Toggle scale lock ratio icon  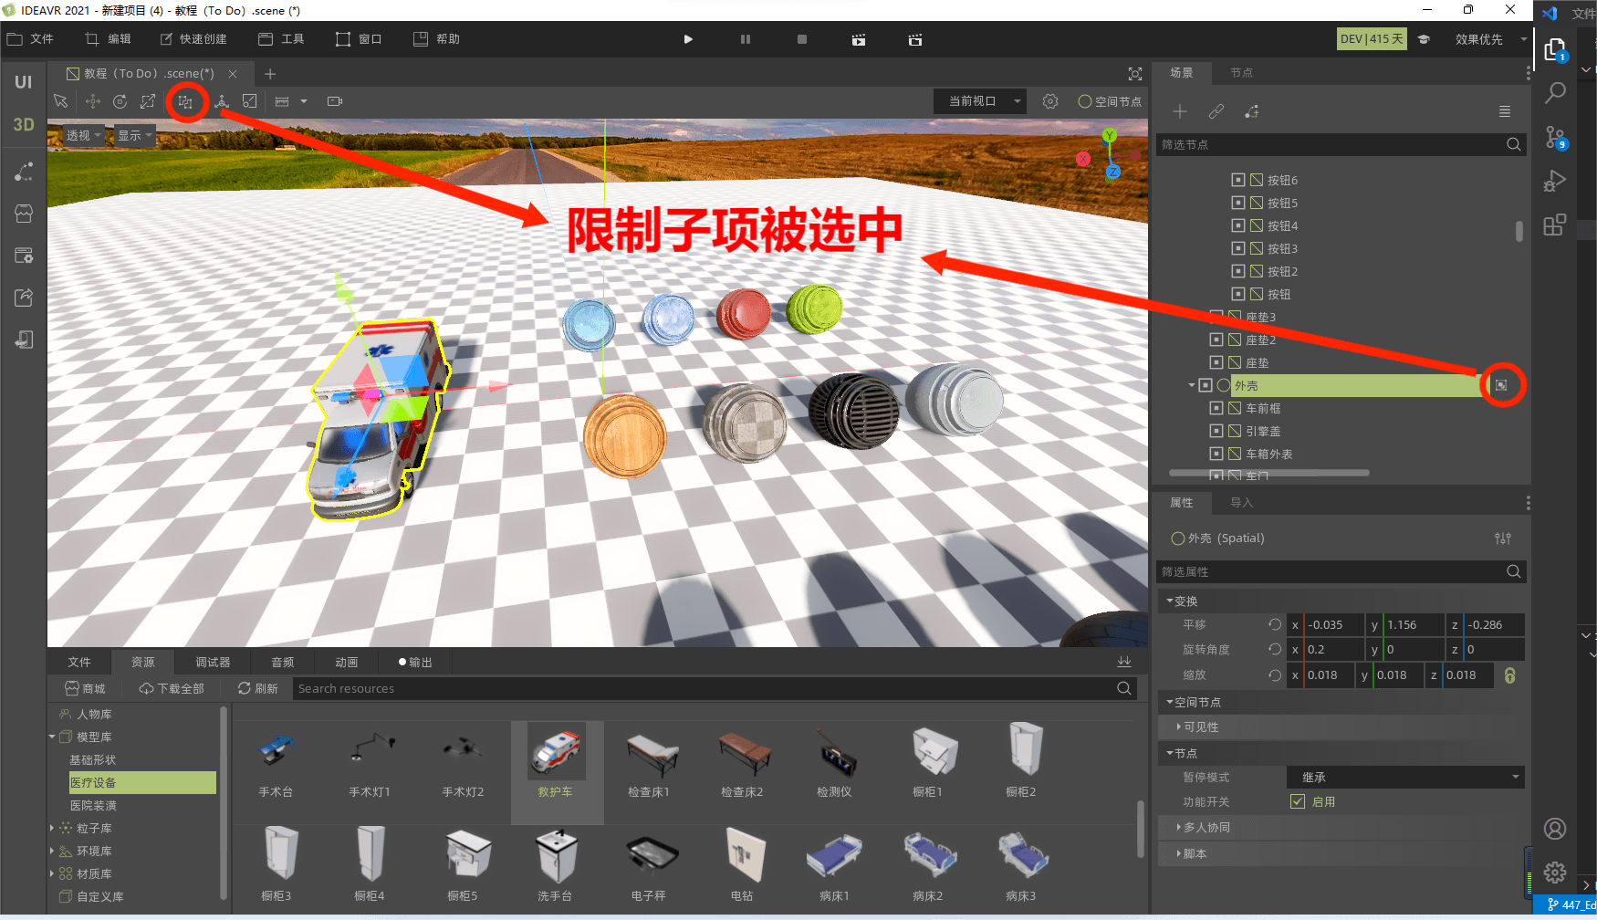click(1510, 675)
